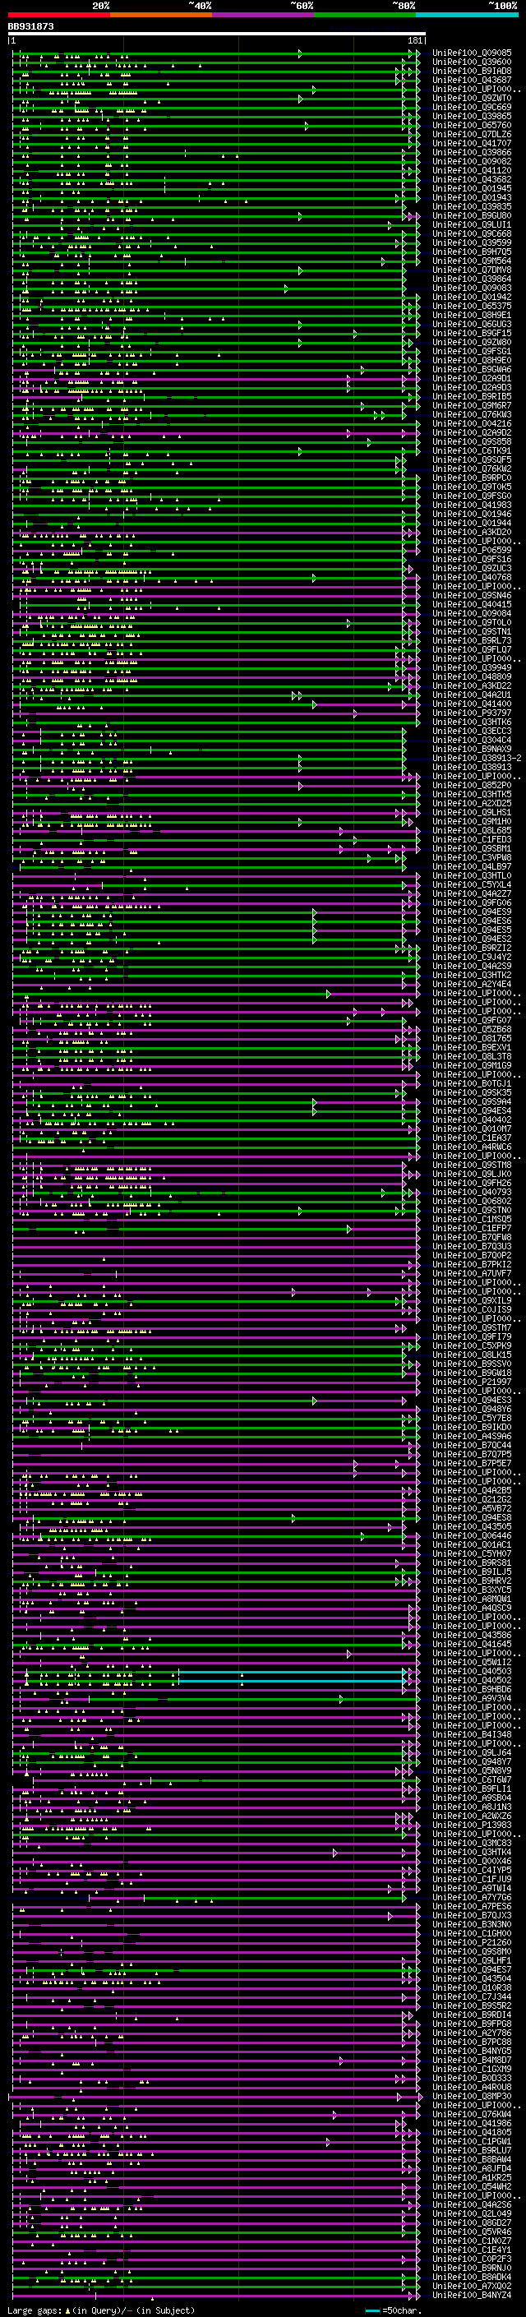Screen dimensions: 526x2317
Task: Select the UniRef100_C7J344 label
Action: point(472,1996)
